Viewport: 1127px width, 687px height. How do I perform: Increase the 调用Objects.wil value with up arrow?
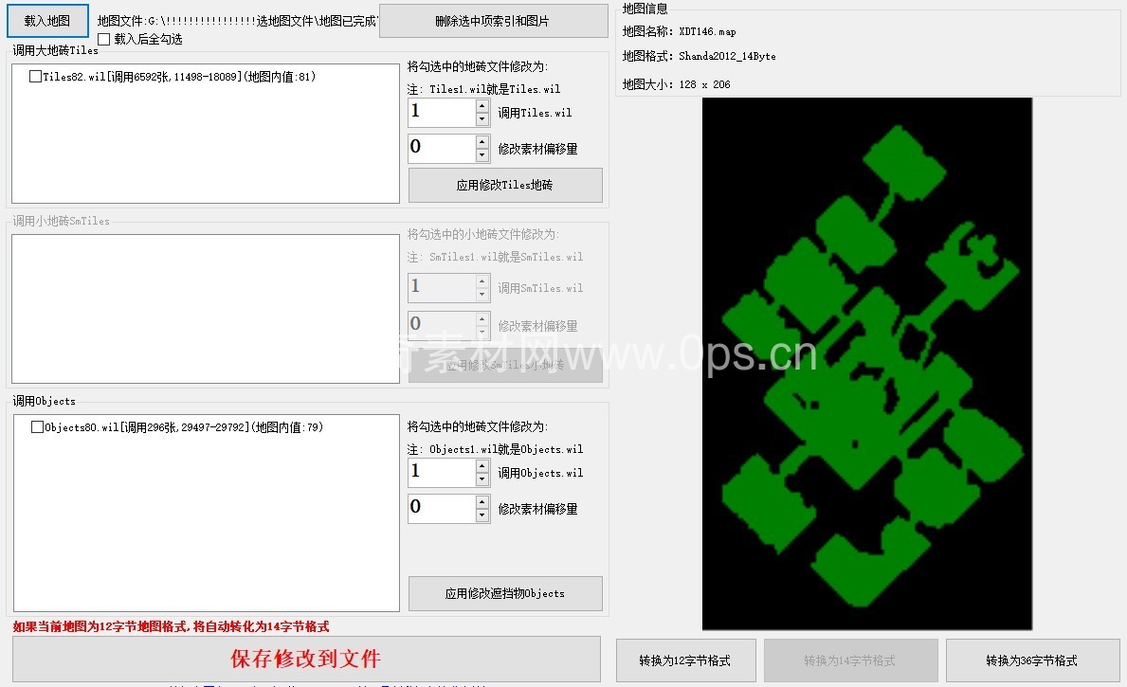point(482,466)
